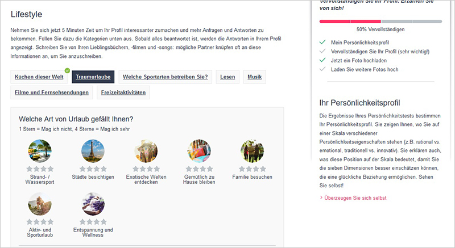Click the Strand-/Wassersport beach image
This screenshot has height=248, width=455.
click(x=40, y=151)
